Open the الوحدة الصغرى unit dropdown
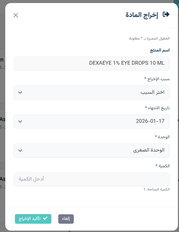The height and width of the screenshot is (232, 179). tap(91, 150)
